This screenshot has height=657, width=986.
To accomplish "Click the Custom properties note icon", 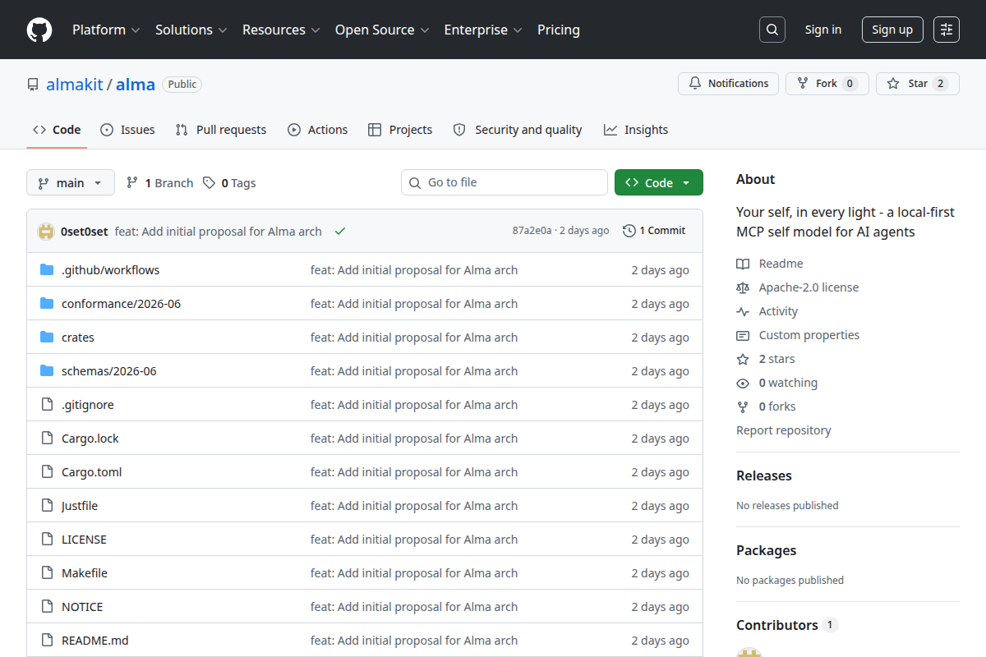I will pyautogui.click(x=743, y=335).
